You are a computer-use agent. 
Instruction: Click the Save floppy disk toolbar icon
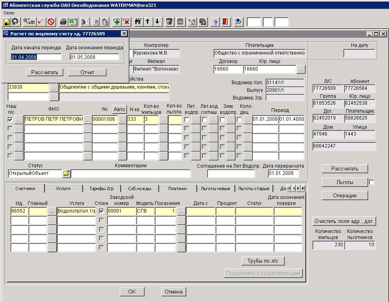tap(7, 22)
